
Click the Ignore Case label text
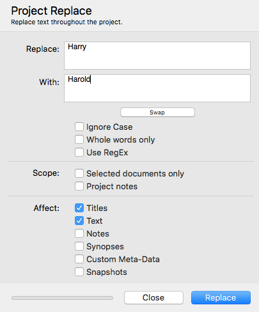pos(109,127)
